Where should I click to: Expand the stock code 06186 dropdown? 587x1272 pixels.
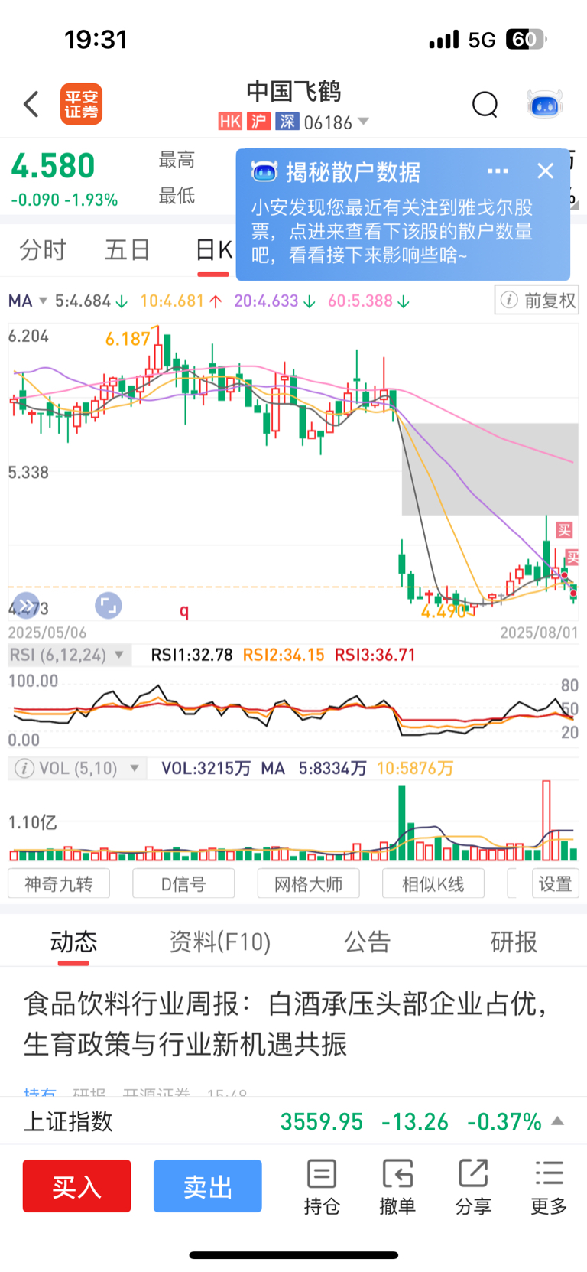[x=363, y=122]
